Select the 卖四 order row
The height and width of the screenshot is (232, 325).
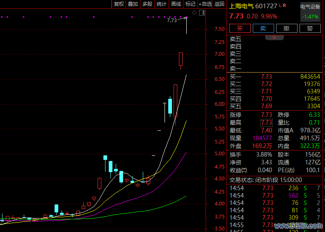[275, 46]
